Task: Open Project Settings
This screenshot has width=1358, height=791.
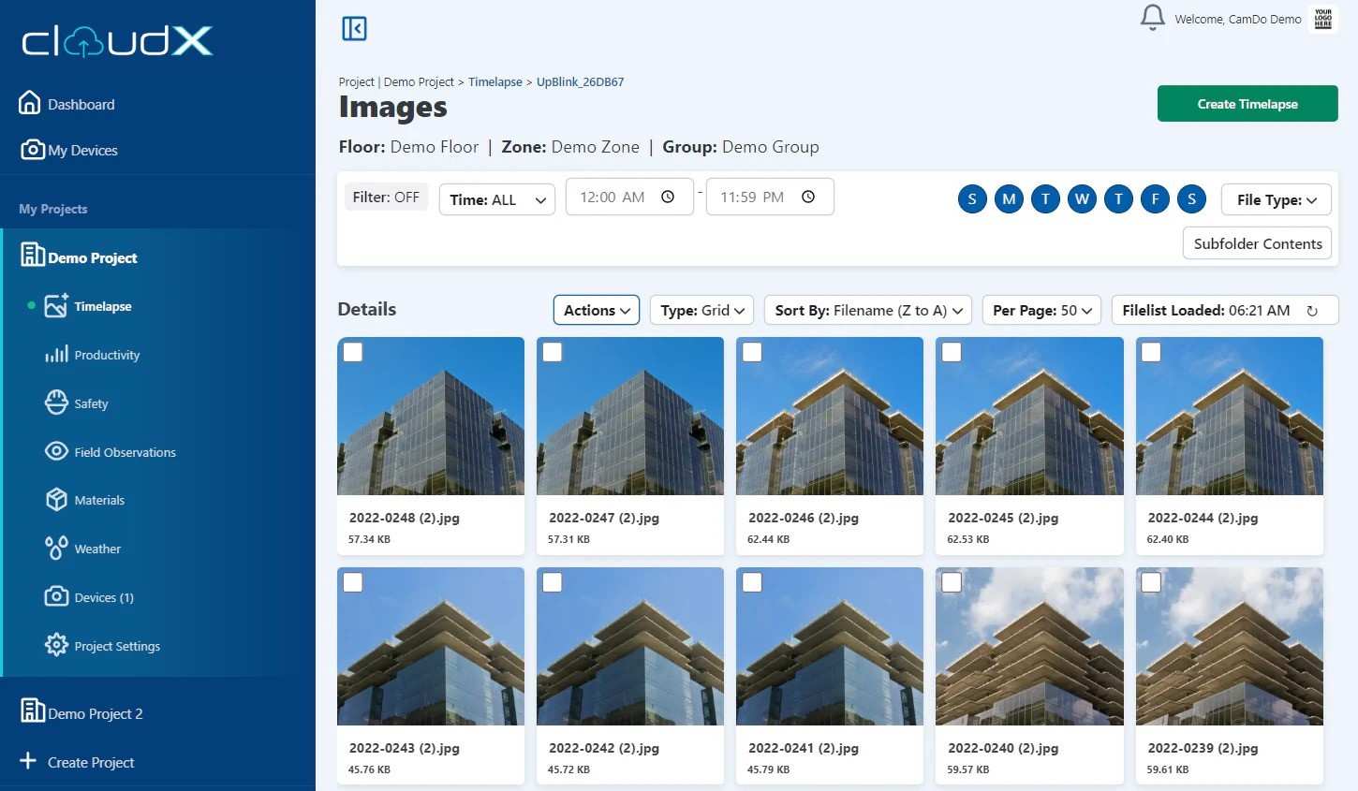Action: pyautogui.click(x=117, y=645)
